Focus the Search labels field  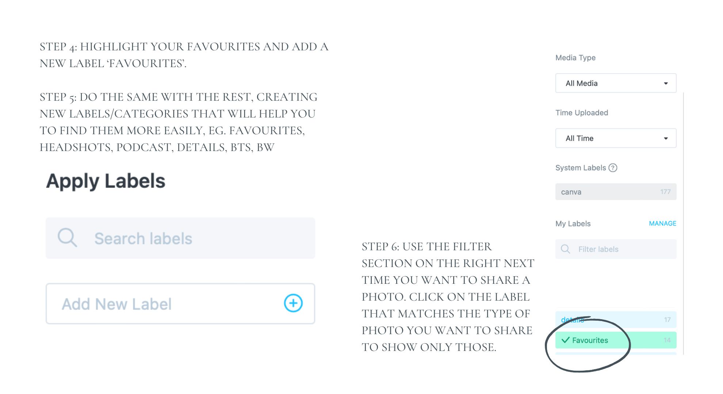coord(197,239)
